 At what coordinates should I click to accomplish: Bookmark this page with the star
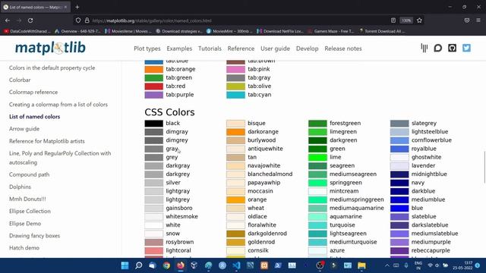coord(419,20)
